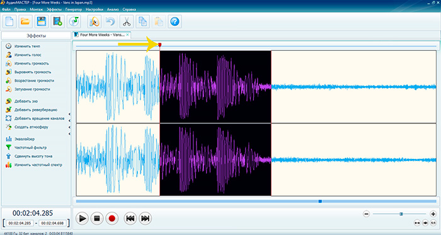The image size is (441, 235).
Task: Click the CD with music note icon
Action: click(x=74, y=21)
